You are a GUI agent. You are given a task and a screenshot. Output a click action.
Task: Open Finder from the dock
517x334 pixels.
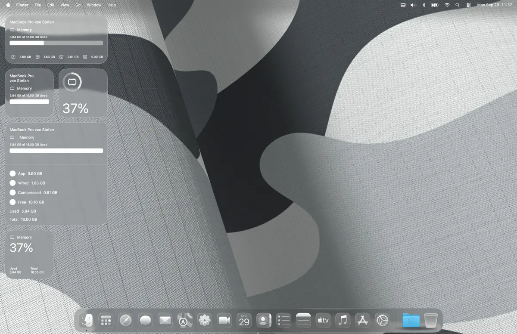coord(87,320)
